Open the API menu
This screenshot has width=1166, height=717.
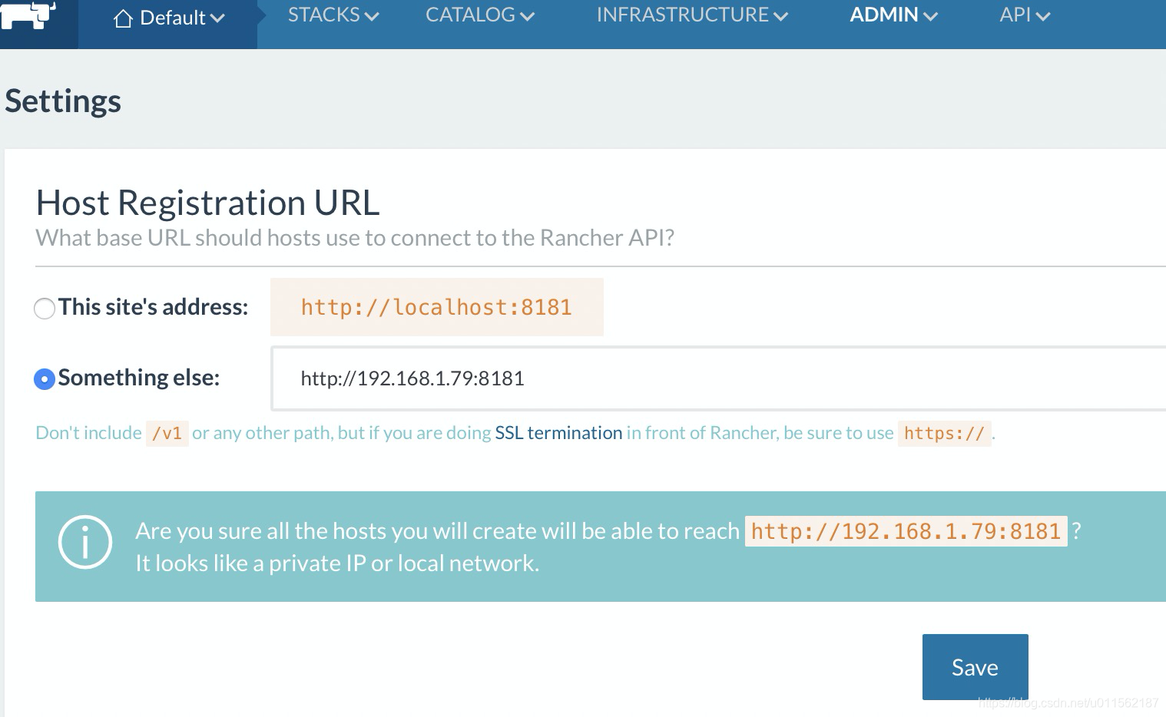coord(1025,15)
